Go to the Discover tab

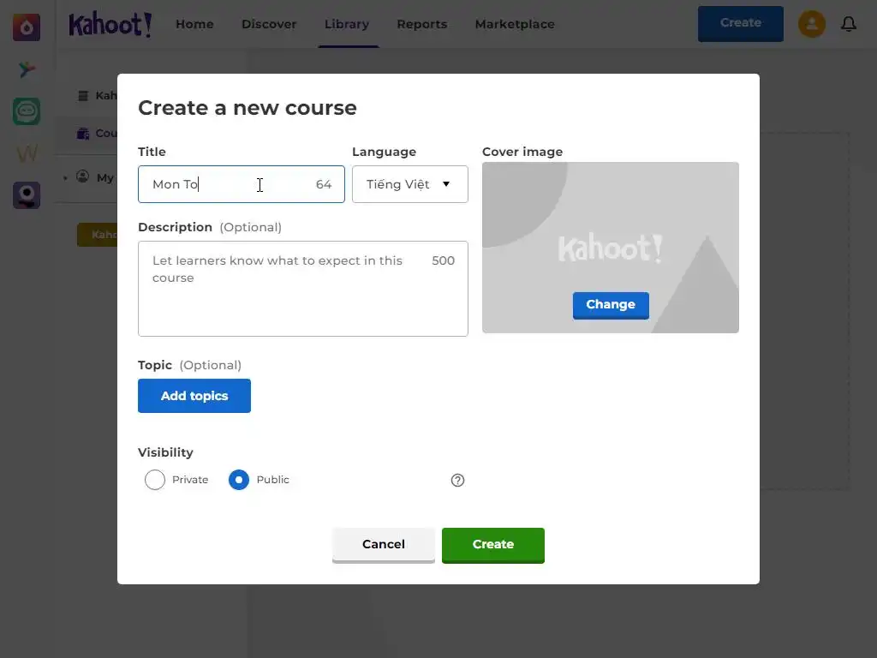point(269,24)
